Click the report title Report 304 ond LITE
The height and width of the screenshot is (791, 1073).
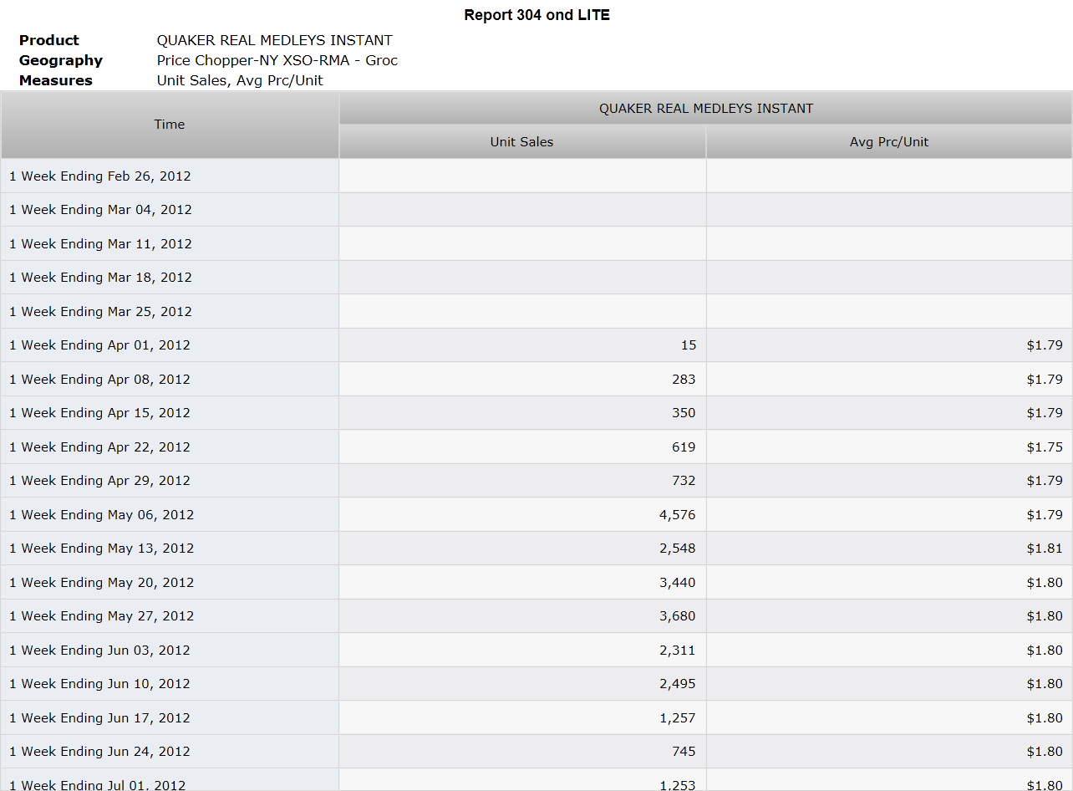pos(537,15)
